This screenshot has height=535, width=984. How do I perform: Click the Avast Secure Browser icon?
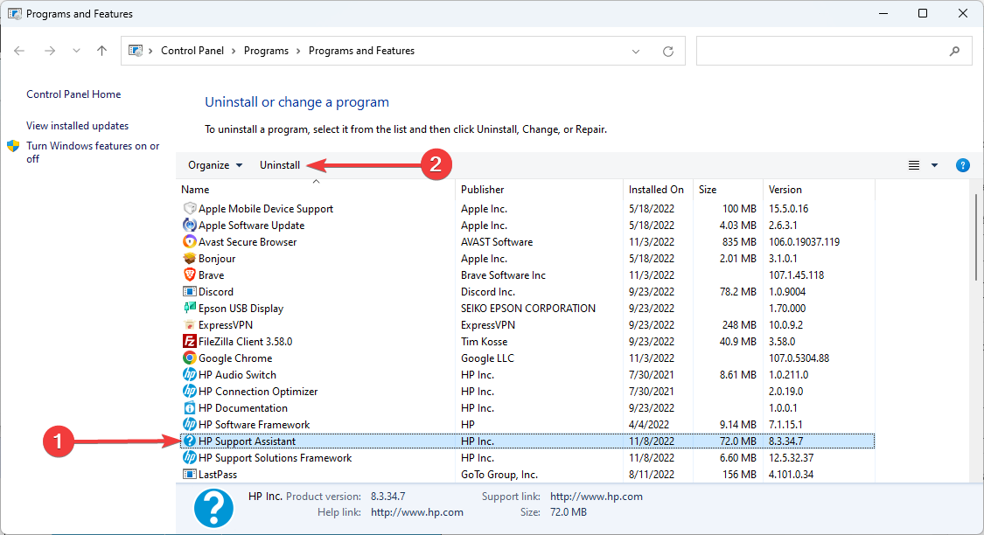(190, 242)
